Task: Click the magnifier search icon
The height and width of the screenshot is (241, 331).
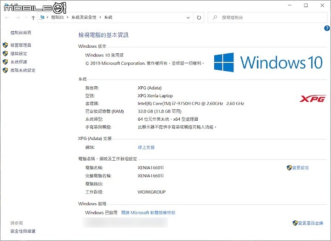Action: click(215, 17)
